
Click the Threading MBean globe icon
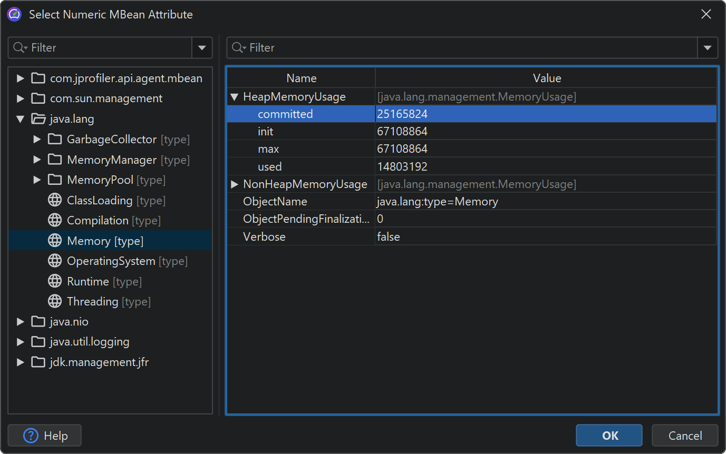tap(54, 301)
